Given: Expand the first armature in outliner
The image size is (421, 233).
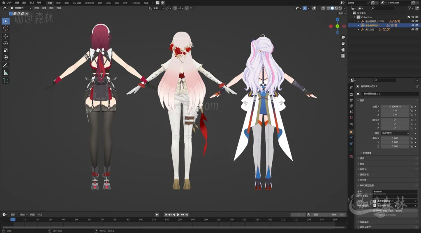Looking at the screenshot, I should coord(359,21).
